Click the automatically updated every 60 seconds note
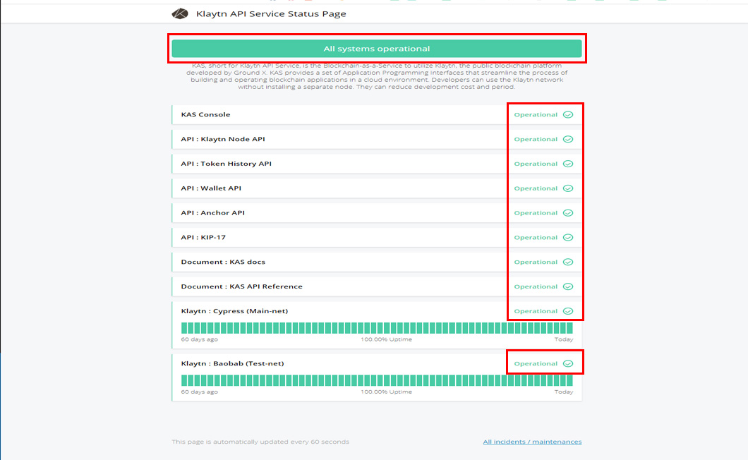 pos(260,442)
